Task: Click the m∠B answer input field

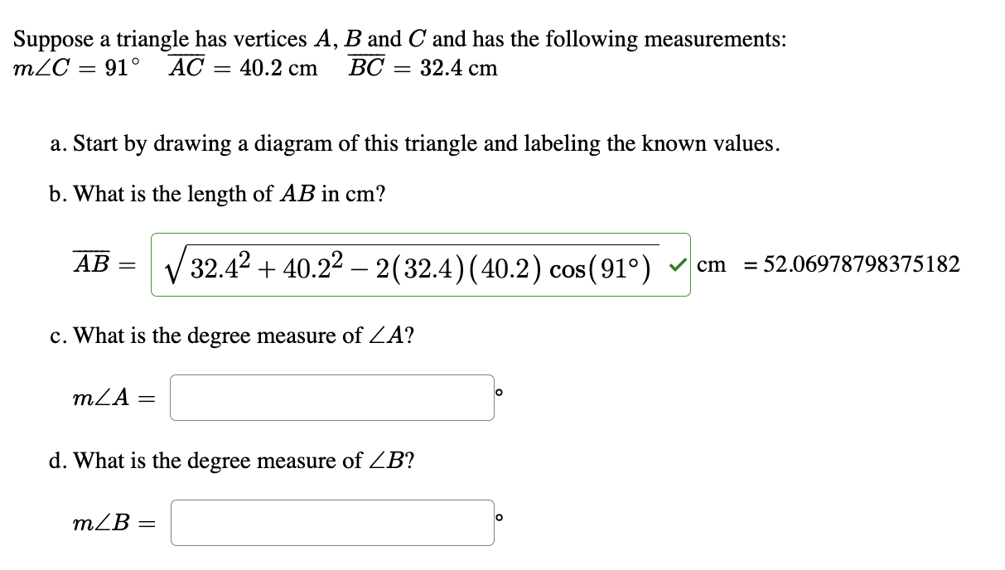Action: coord(331,522)
